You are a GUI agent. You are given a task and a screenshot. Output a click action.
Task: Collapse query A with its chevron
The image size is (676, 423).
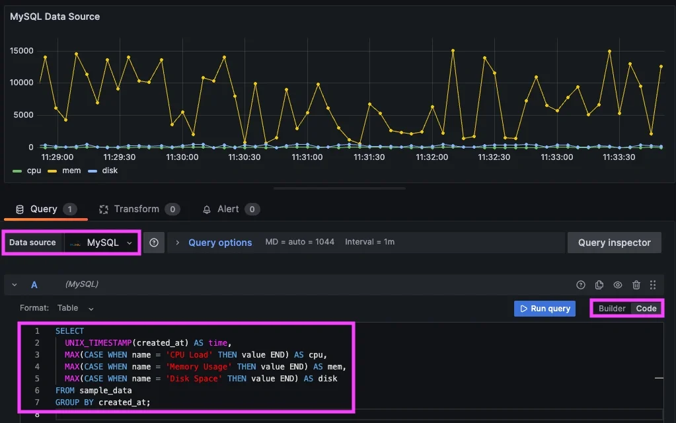[x=15, y=285]
